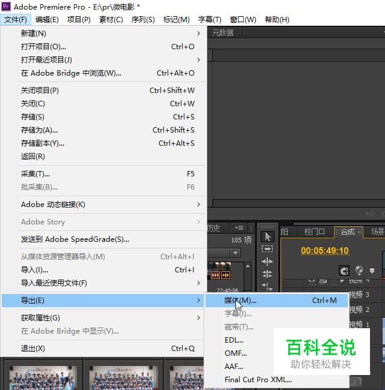Image resolution: width=385 pixels, height=390 pixels.
Task: Open the 序列(S) menu
Action: click(143, 19)
